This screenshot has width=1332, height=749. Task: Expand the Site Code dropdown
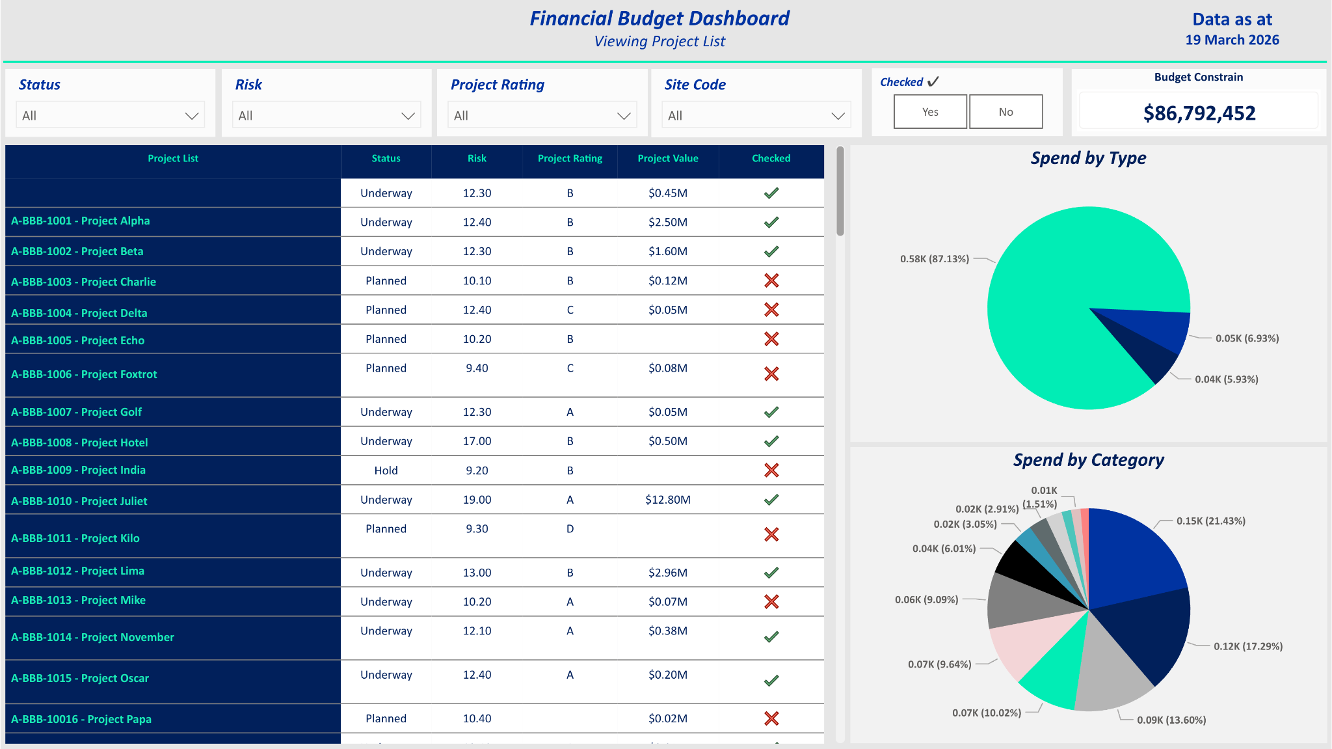[x=756, y=115]
